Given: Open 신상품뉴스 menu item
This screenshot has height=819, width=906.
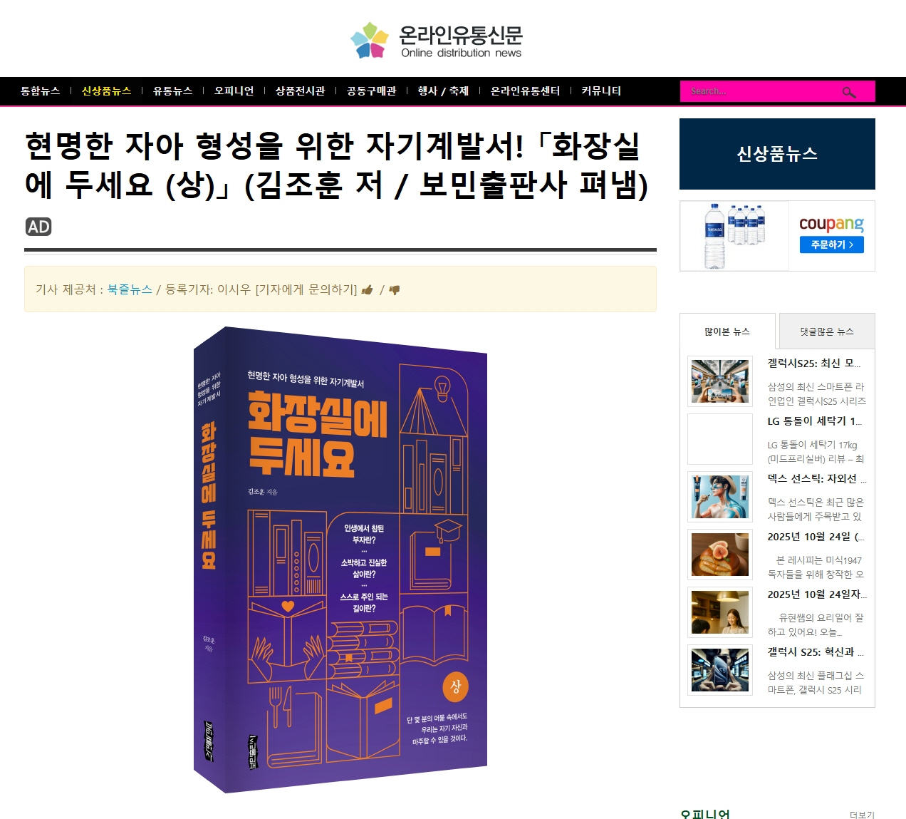Looking at the screenshot, I should click(x=106, y=91).
